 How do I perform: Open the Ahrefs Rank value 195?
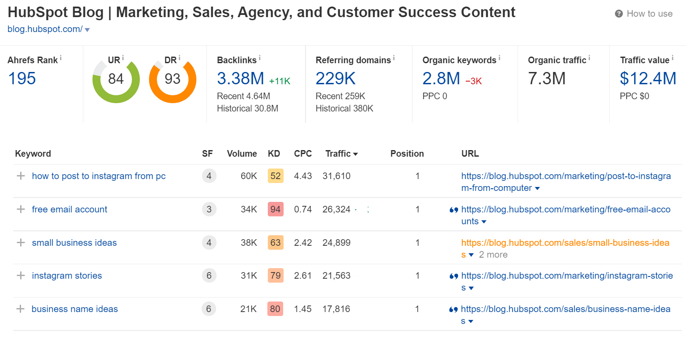[22, 79]
